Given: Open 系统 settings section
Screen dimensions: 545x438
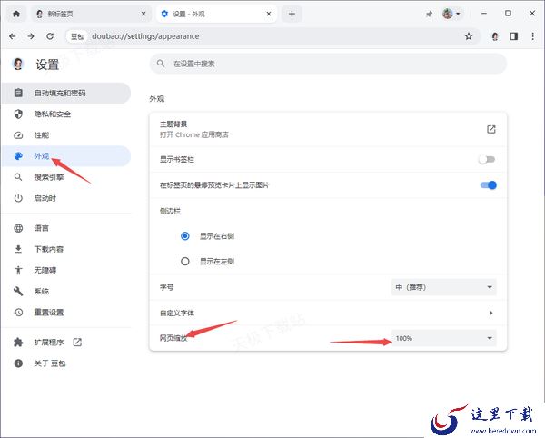Looking at the screenshot, I should tap(66, 292).
